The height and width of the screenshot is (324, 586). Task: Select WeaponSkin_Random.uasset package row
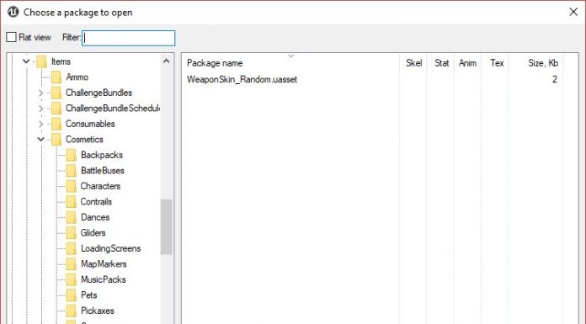pos(372,79)
